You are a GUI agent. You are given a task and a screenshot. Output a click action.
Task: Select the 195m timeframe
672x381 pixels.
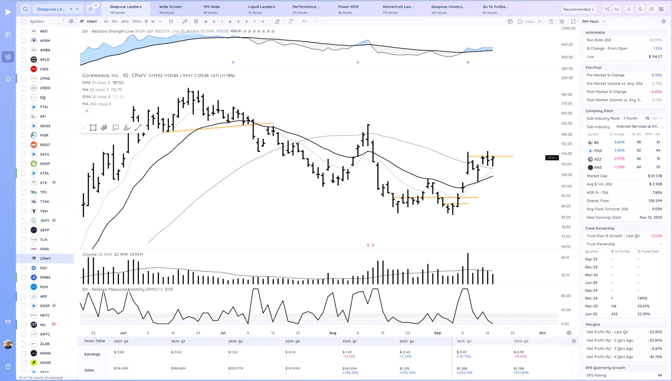[136, 22]
